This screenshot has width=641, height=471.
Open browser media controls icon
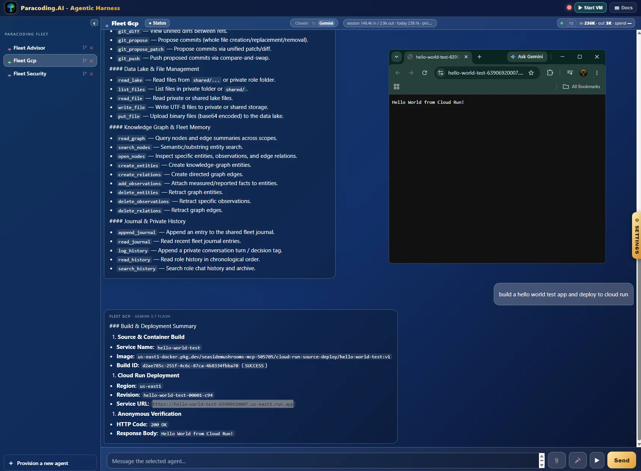tap(570, 73)
